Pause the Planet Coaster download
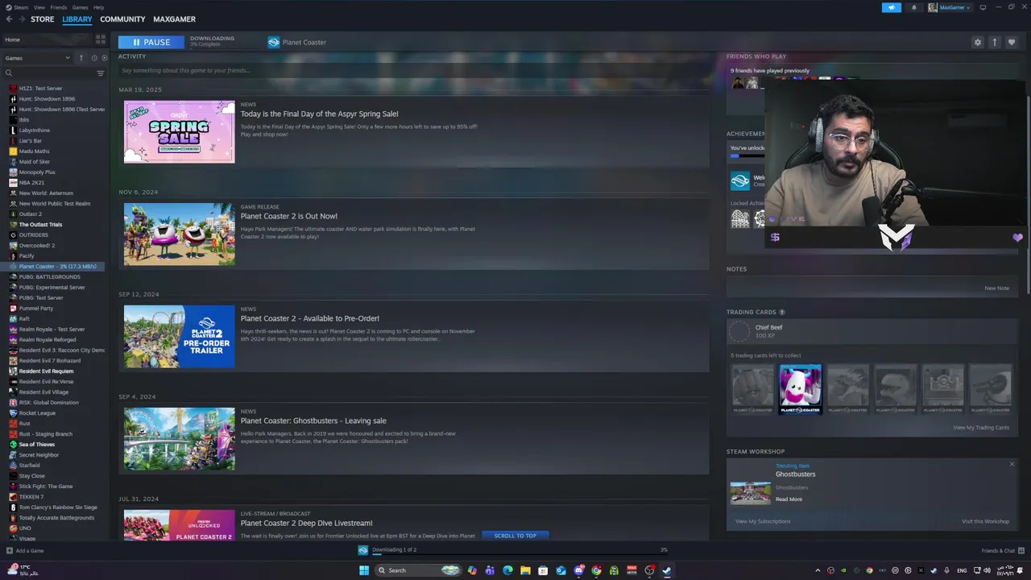The height and width of the screenshot is (580, 1031). 151,42
